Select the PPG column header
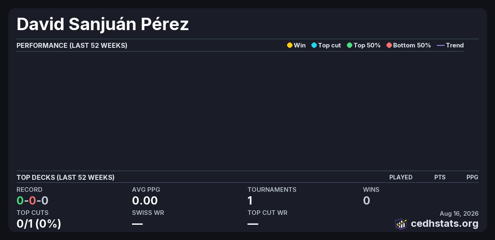The width and height of the screenshot is (495, 240). (x=472, y=177)
